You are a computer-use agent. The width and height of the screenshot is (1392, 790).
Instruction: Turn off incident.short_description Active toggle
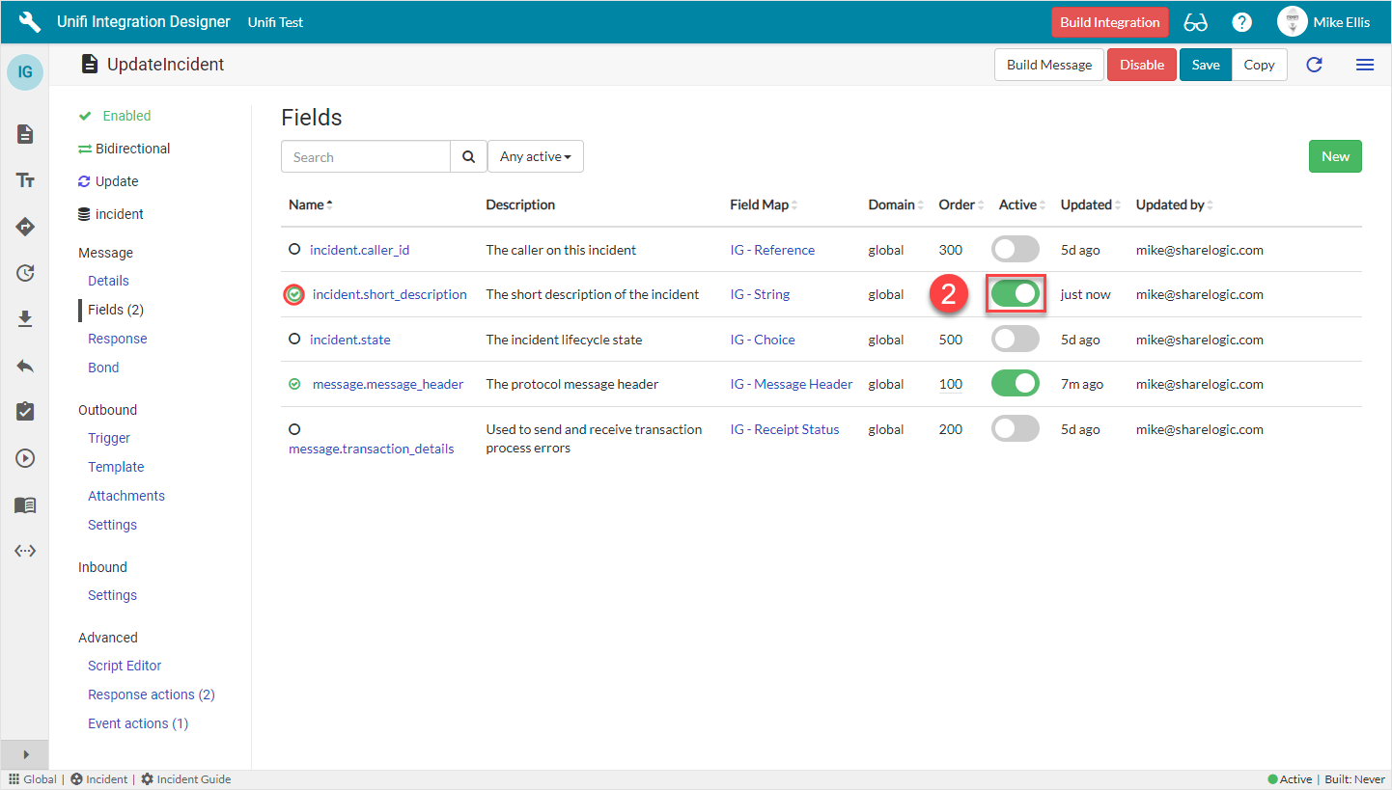(1016, 294)
